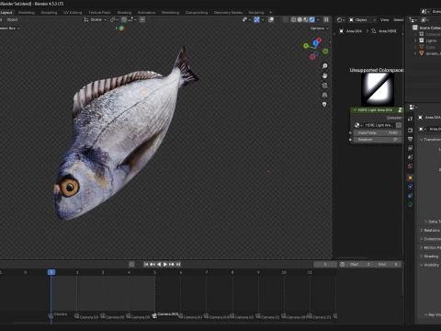Switch to the Animation workspace tab

[x=146, y=13]
